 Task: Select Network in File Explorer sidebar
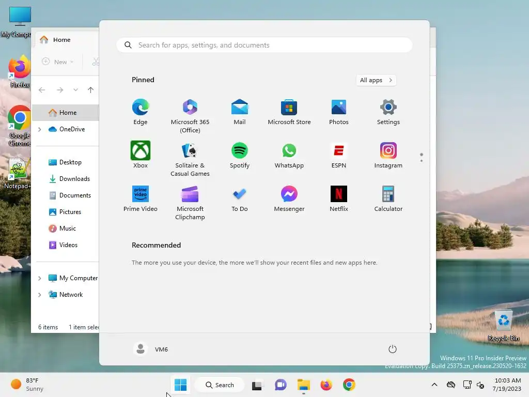(66, 294)
